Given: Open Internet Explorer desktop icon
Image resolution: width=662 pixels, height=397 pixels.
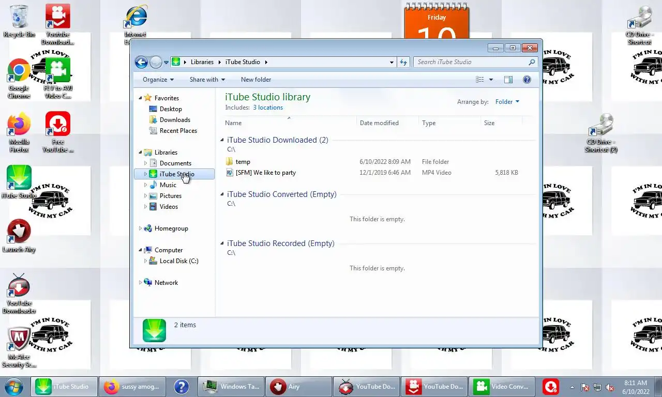Looking at the screenshot, I should (136, 24).
